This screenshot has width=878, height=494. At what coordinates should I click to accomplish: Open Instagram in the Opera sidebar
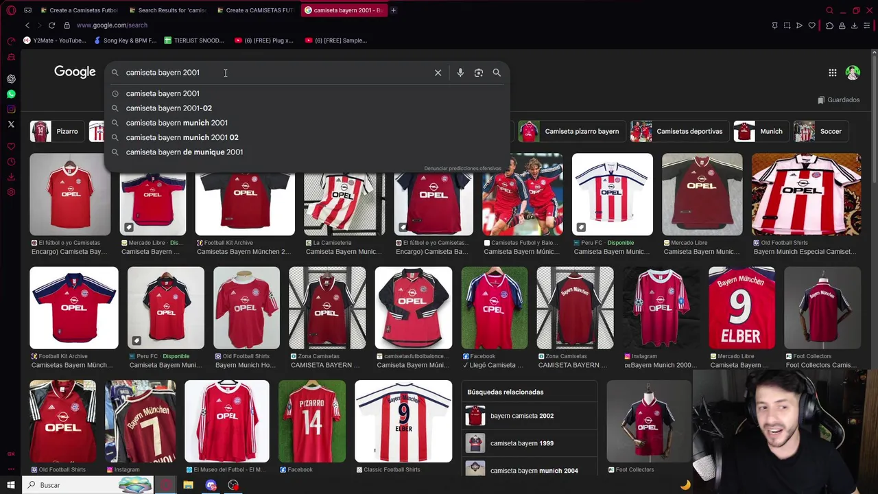pyautogui.click(x=11, y=109)
